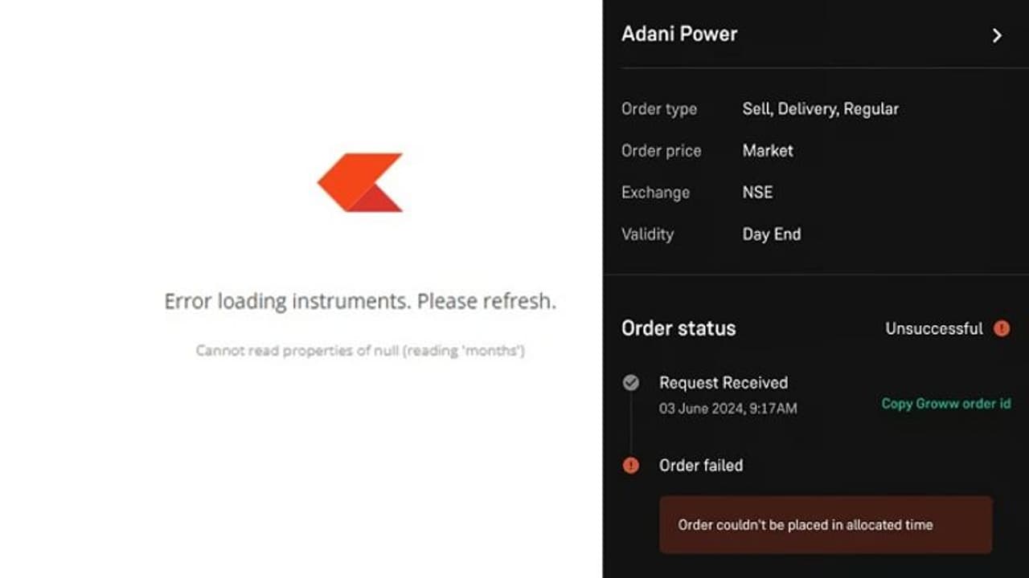Click the Market order price value
This screenshot has width=1029, height=578.
(x=767, y=151)
